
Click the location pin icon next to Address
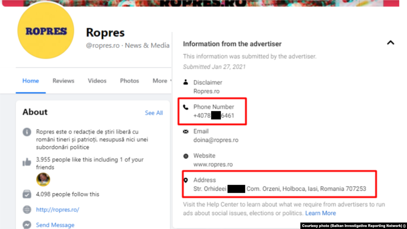click(185, 180)
